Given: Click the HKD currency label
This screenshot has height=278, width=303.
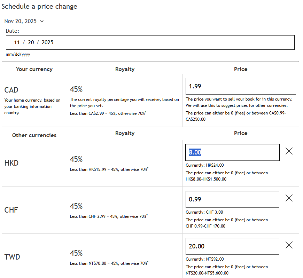Looking at the screenshot, I should (x=11, y=163).
